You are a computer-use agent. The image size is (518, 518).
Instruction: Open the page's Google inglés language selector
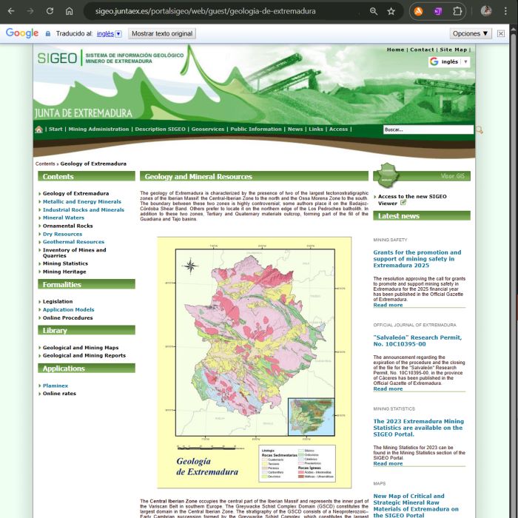click(x=449, y=61)
